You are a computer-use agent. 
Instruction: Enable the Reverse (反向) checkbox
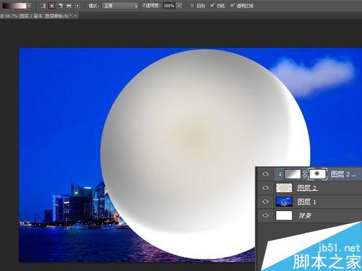[x=192, y=6]
